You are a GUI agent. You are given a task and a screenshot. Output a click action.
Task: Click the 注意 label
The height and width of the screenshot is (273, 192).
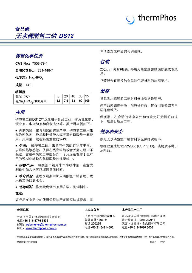click(x=19, y=194)
